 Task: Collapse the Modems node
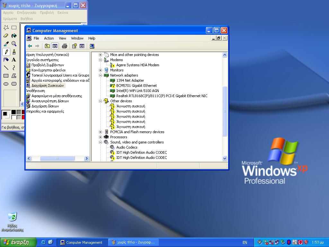coord(100,60)
